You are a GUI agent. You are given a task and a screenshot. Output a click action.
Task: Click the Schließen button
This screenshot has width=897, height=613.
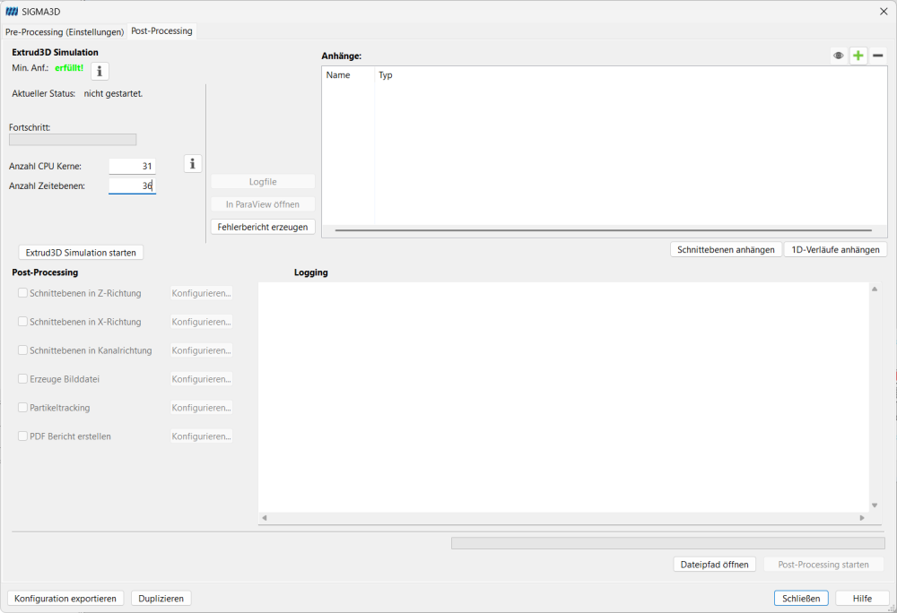801,598
